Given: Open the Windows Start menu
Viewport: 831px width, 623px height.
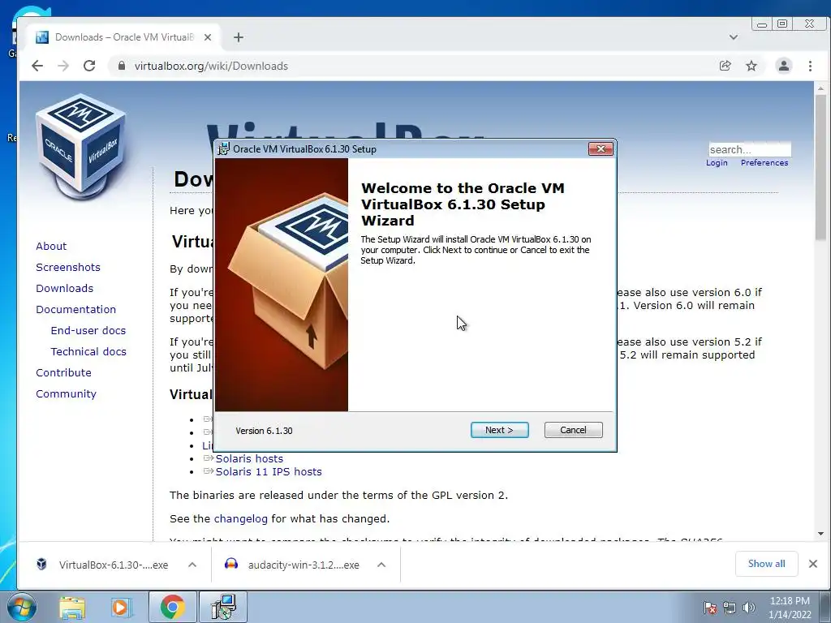Looking at the screenshot, I should point(21,607).
